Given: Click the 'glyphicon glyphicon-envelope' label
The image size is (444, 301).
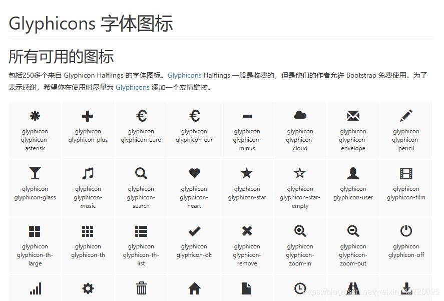Looking at the screenshot, I should coord(353,140).
